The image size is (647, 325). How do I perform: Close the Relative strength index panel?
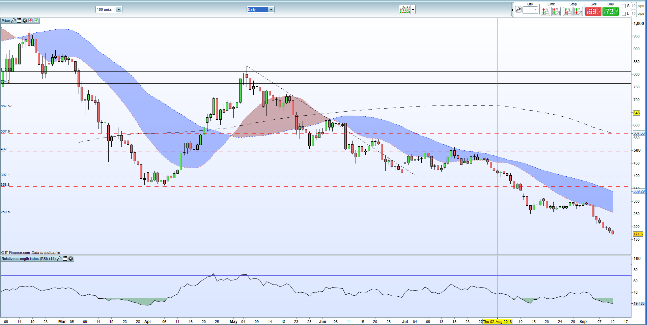tap(71, 259)
